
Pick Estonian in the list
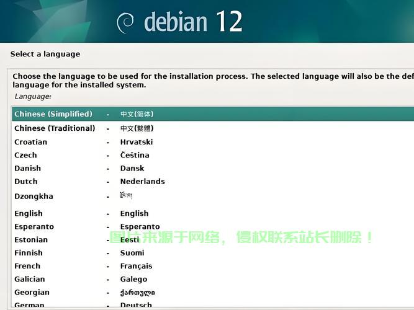(213, 239)
